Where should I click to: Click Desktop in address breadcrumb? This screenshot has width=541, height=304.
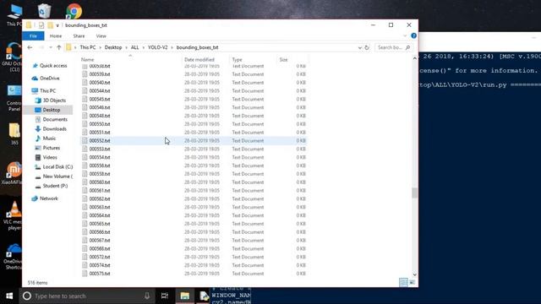[x=113, y=47]
